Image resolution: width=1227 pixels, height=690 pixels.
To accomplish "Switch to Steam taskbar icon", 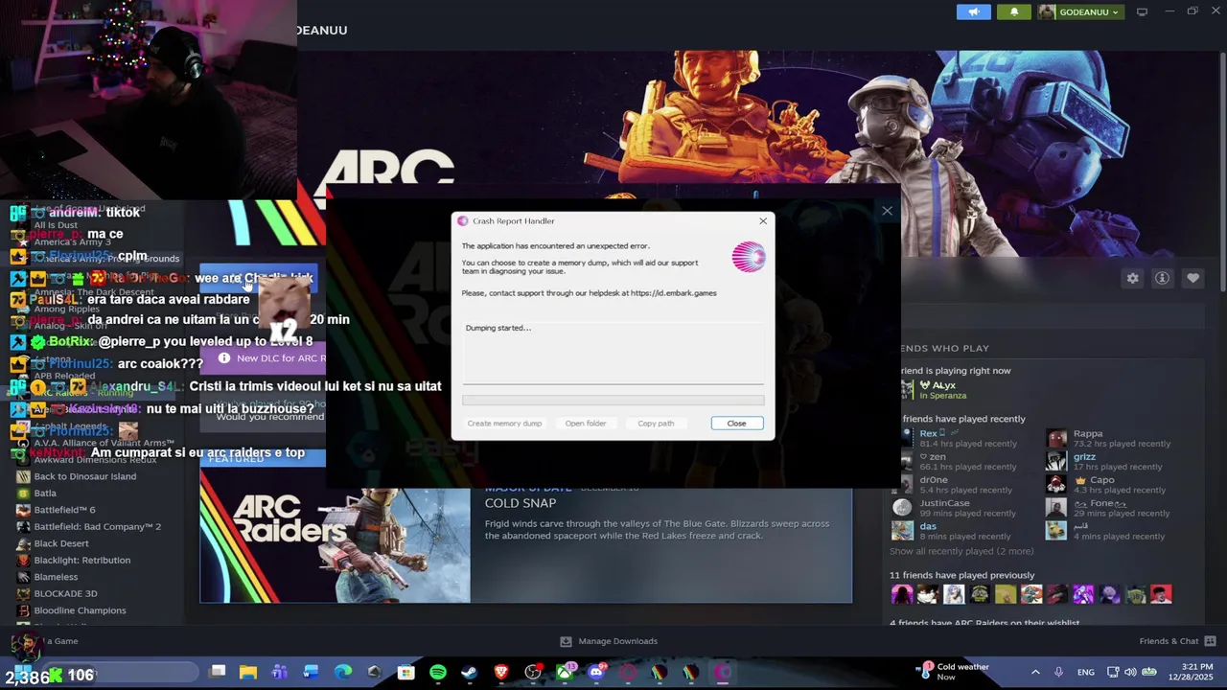I will coord(470,673).
